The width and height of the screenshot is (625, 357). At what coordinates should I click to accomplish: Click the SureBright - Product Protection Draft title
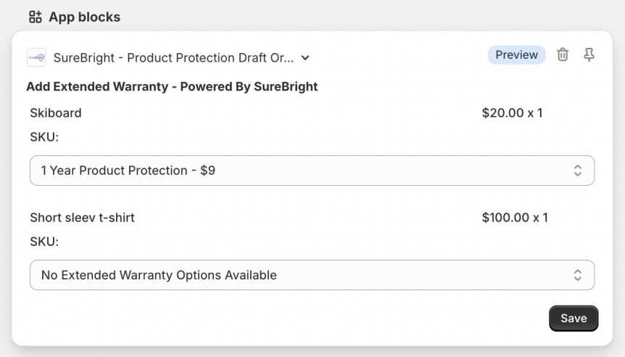click(174, 58)
